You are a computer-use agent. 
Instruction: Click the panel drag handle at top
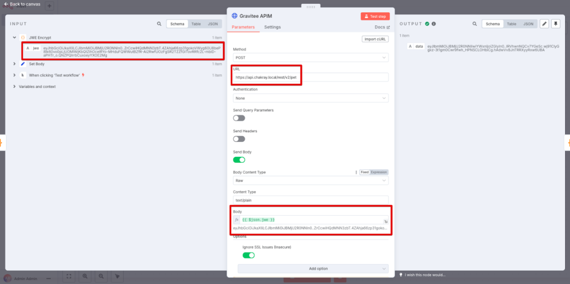click(311, 7)
